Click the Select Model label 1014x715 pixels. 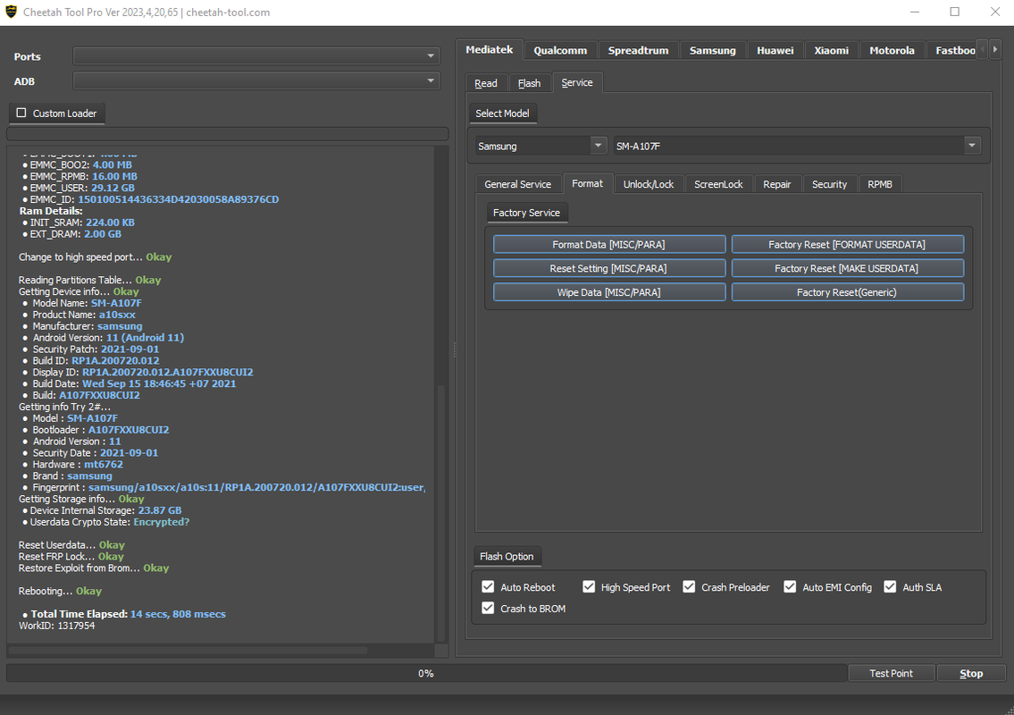[x=502, y=114]
